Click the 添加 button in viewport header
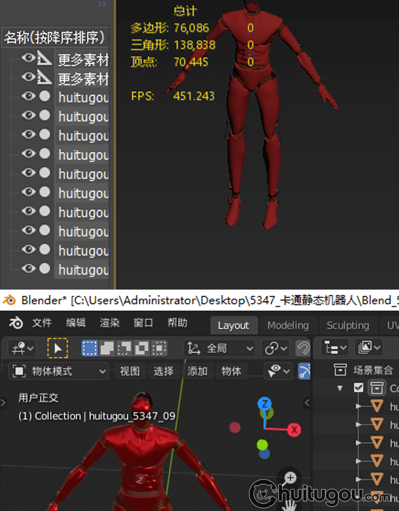 click(197, 371)
